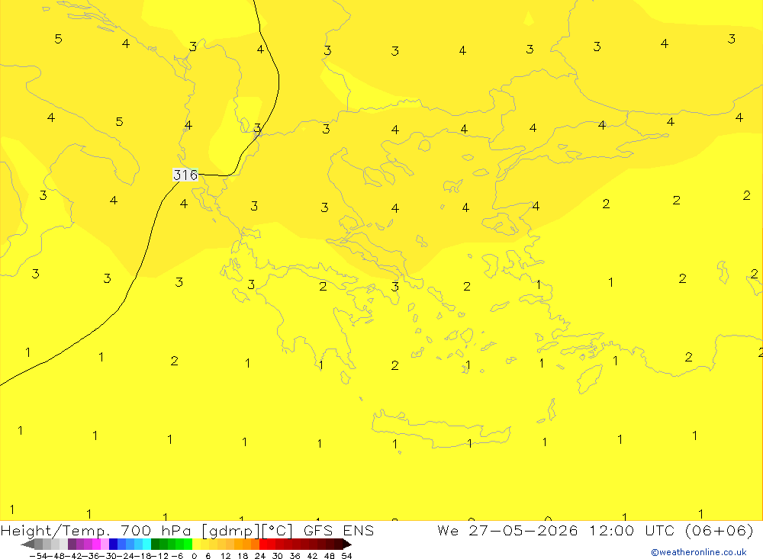Click the island of Crete on the map
The height and width of the screenshot is (559, 763).
coord(440,429)
